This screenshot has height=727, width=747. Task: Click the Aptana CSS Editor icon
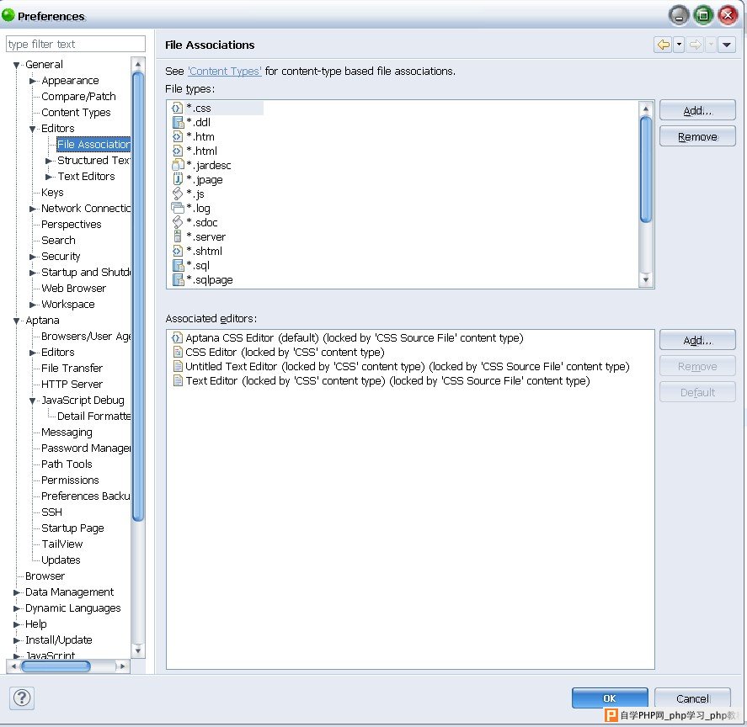coord(177,337)
